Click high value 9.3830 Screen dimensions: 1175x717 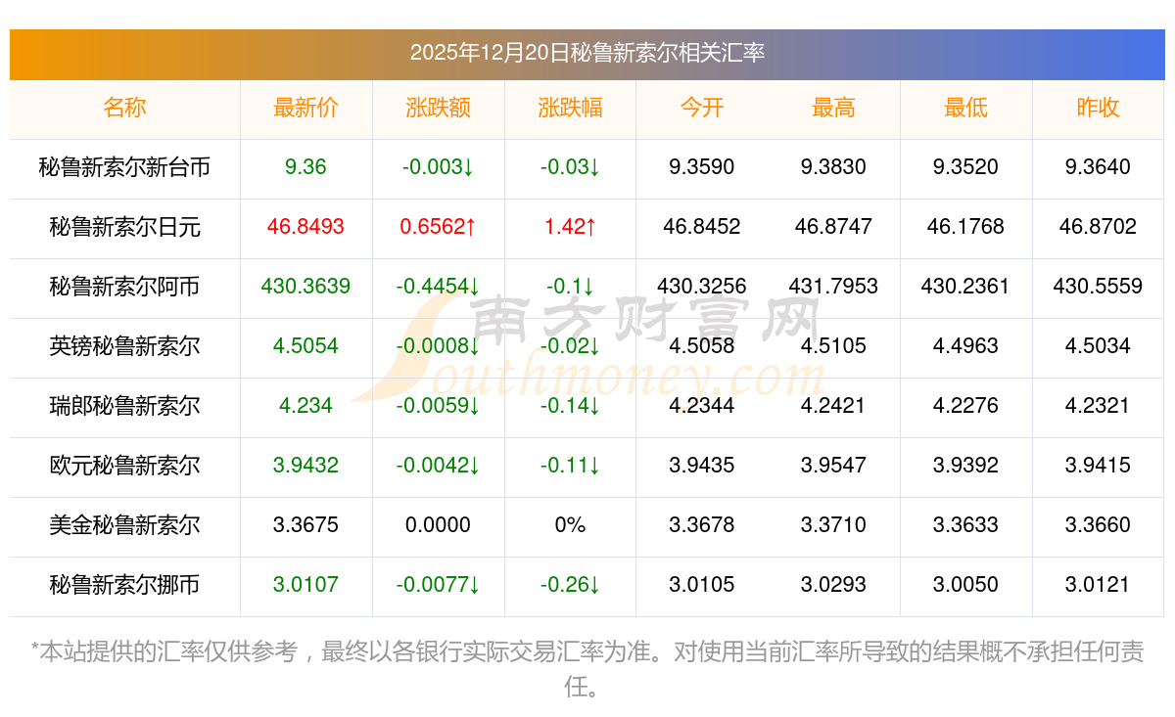(833, 167)
